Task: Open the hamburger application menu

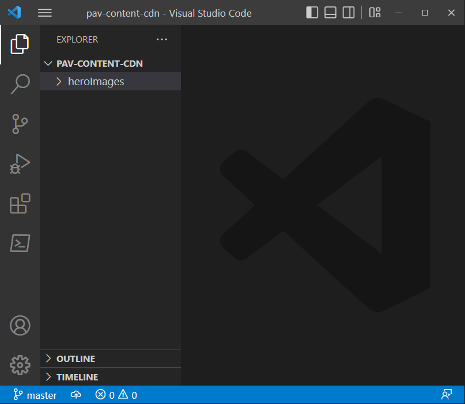Action: [45, 13]
